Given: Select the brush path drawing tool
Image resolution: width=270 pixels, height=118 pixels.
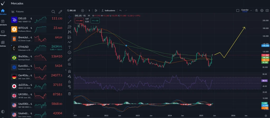Looking at the screenshot, I should (69, 42).
